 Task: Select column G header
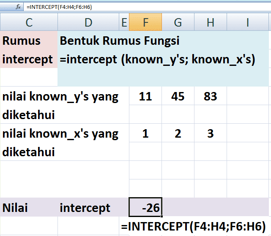[178, 22]
